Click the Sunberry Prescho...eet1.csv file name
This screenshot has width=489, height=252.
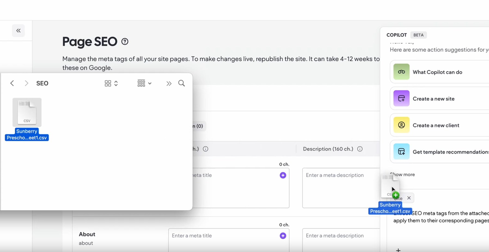pyautogui.click(x=27, y=135)
